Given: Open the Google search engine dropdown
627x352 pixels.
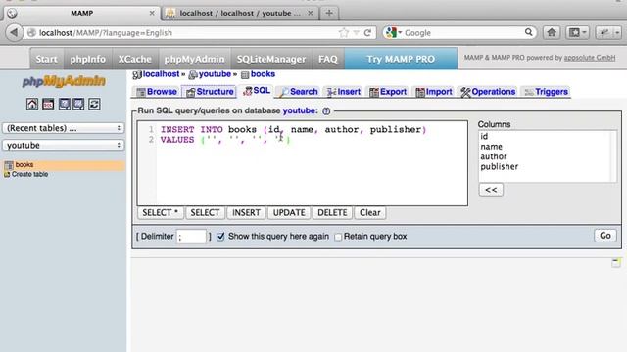Looking at the screenshot, I should (394, 32).
